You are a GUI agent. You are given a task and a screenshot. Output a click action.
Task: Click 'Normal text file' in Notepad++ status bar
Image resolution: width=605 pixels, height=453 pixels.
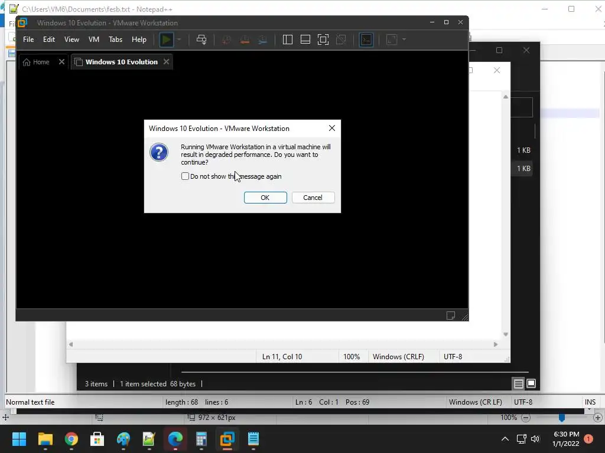[30, 402]
